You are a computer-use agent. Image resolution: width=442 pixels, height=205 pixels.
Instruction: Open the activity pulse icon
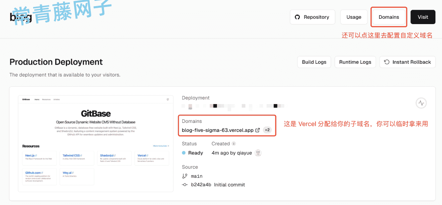[421, 103]
